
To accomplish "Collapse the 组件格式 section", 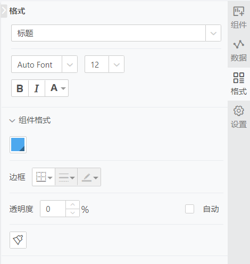I will pyautogui.click(x=12, y=121).
